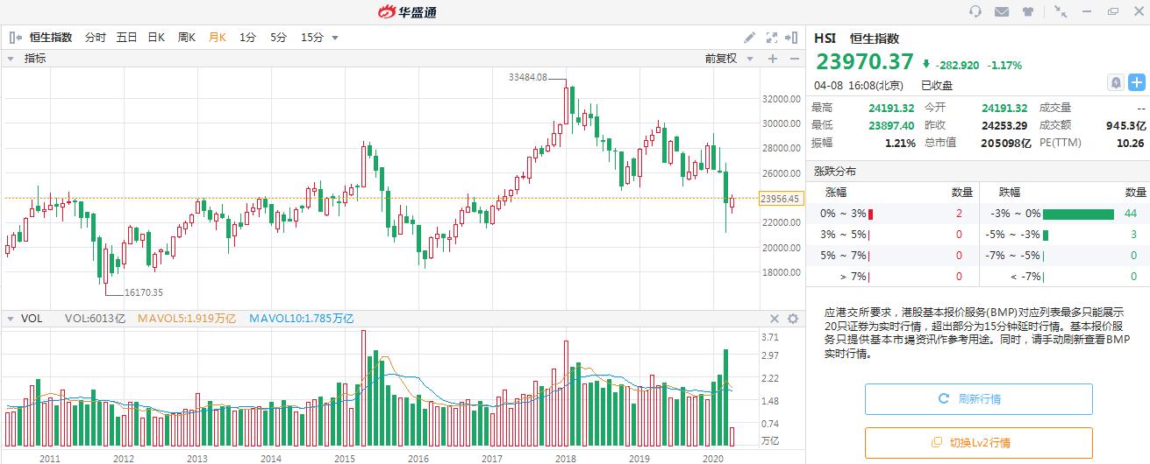The height and width of the screenshot is (464, 1150).
Task: Switch to the 日K daily chart tab
Action: (156, 38)
